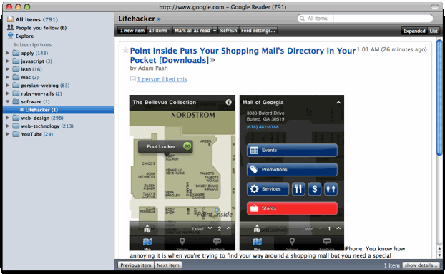
Task: Expand the ruby-on-rails folder
Action: pos(8,93)
